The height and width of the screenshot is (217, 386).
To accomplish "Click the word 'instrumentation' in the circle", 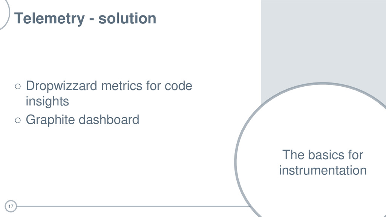I will tap(323, 170).
